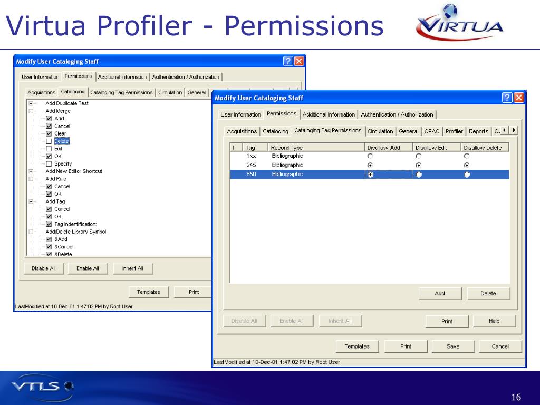Click help icon in back Modify User window
This screenshot has width=540, height=405.
tap(288, 61)
